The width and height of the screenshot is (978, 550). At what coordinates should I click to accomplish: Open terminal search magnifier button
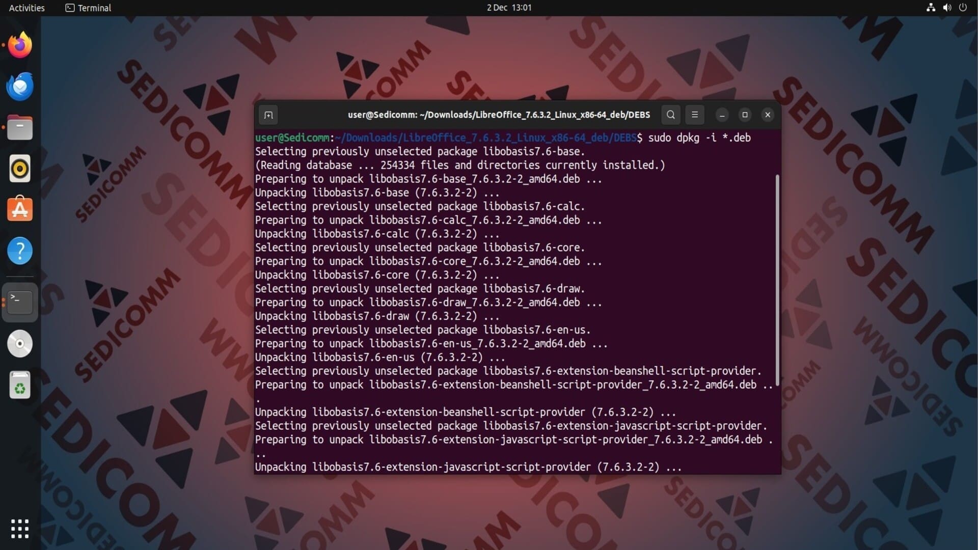pos(671,115)
